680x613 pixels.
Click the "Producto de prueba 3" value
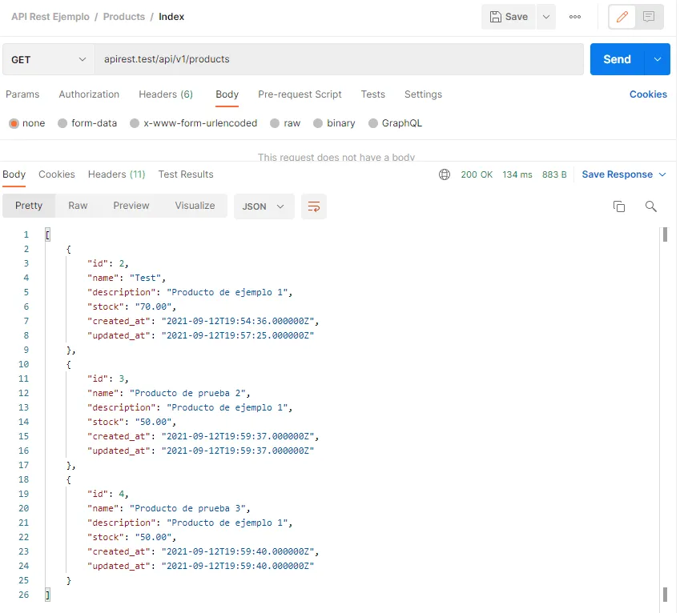click(187, 508)
